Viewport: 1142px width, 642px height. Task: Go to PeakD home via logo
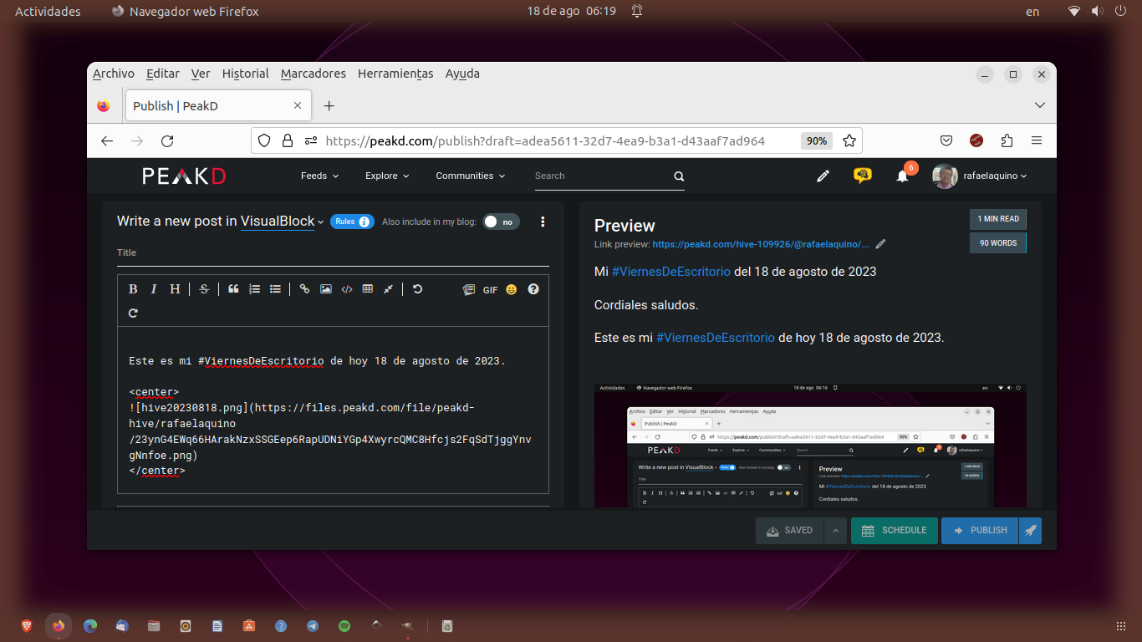tap(184, 176)
